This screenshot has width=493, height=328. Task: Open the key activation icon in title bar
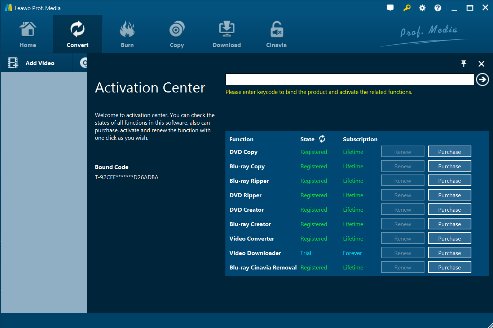(x=407, y=8)
